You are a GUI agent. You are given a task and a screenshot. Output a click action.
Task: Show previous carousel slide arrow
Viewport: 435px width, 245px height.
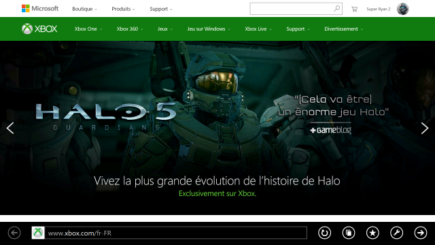coord(10,128)
